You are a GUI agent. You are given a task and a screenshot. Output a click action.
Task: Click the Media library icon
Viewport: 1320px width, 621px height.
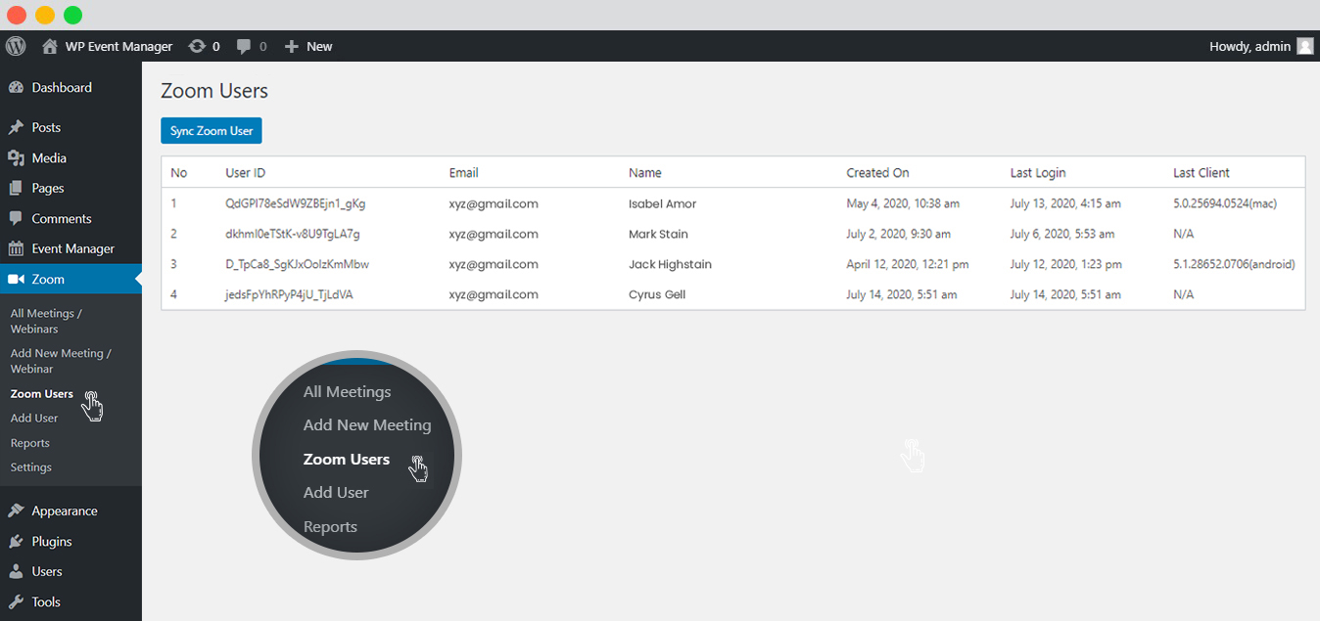click(x=16, y=157)
